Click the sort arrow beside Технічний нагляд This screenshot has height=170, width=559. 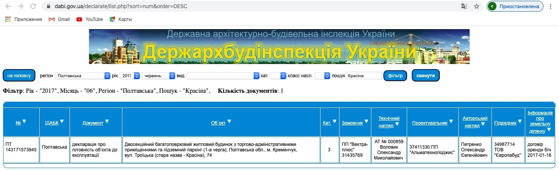coord(397,125)
